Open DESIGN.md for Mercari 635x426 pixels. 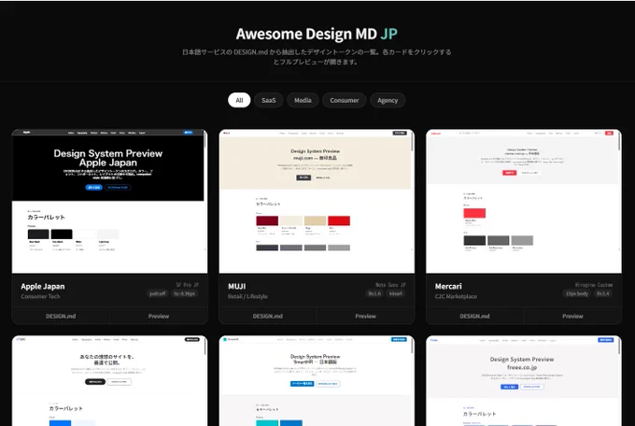pos(474,316)
